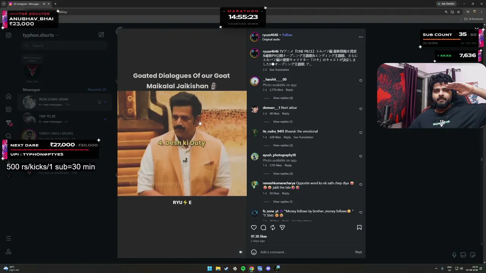The image size is (486, 273).
Task: Click the repost icon below the comments
Action: 273,227
